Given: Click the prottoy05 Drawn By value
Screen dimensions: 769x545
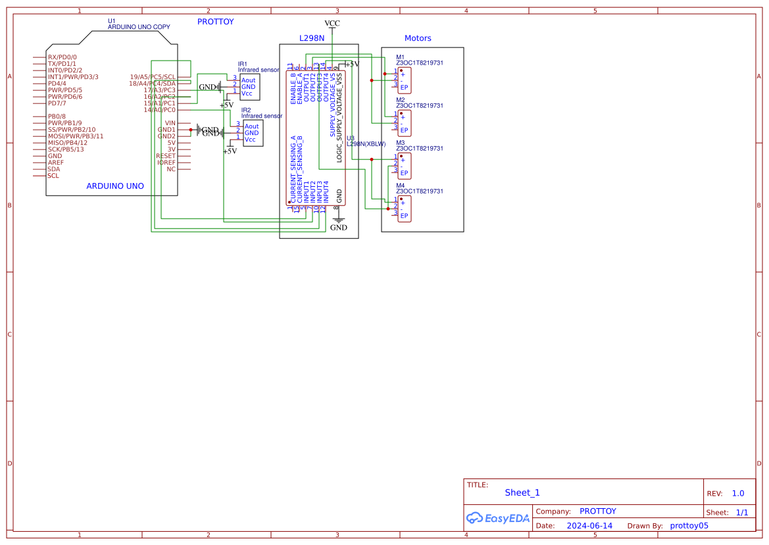Looking at the screenshot, I should 689,526.
